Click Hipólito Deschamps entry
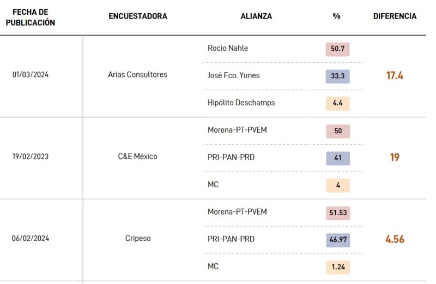The width and height of the screenshot is (436, 284). (x=241, y=103)
